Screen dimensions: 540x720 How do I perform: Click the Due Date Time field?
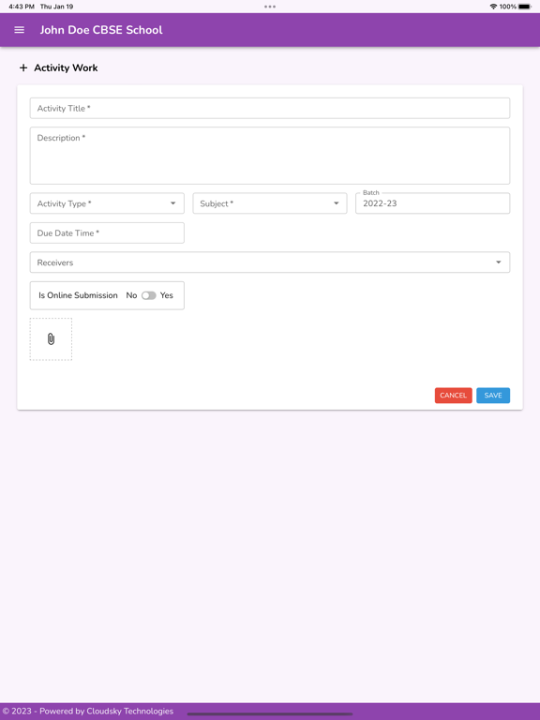click(107, 232)
